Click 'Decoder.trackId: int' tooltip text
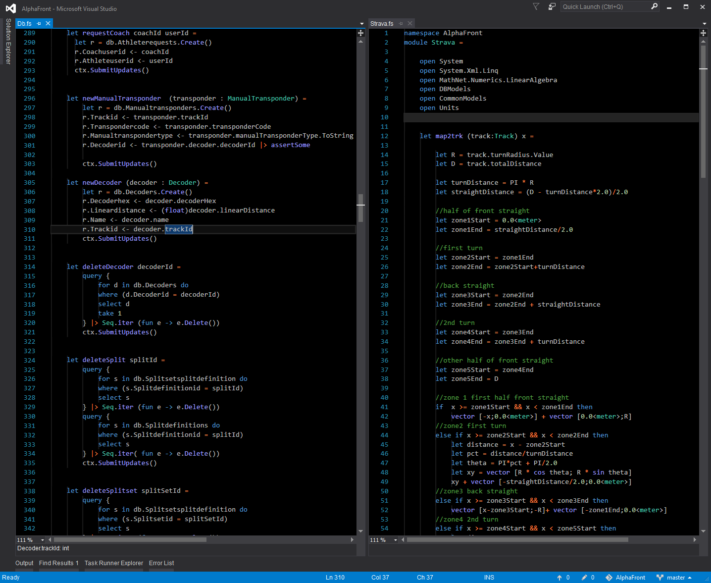Viewport: 711px width, 583px height. (x=43, y=548)
